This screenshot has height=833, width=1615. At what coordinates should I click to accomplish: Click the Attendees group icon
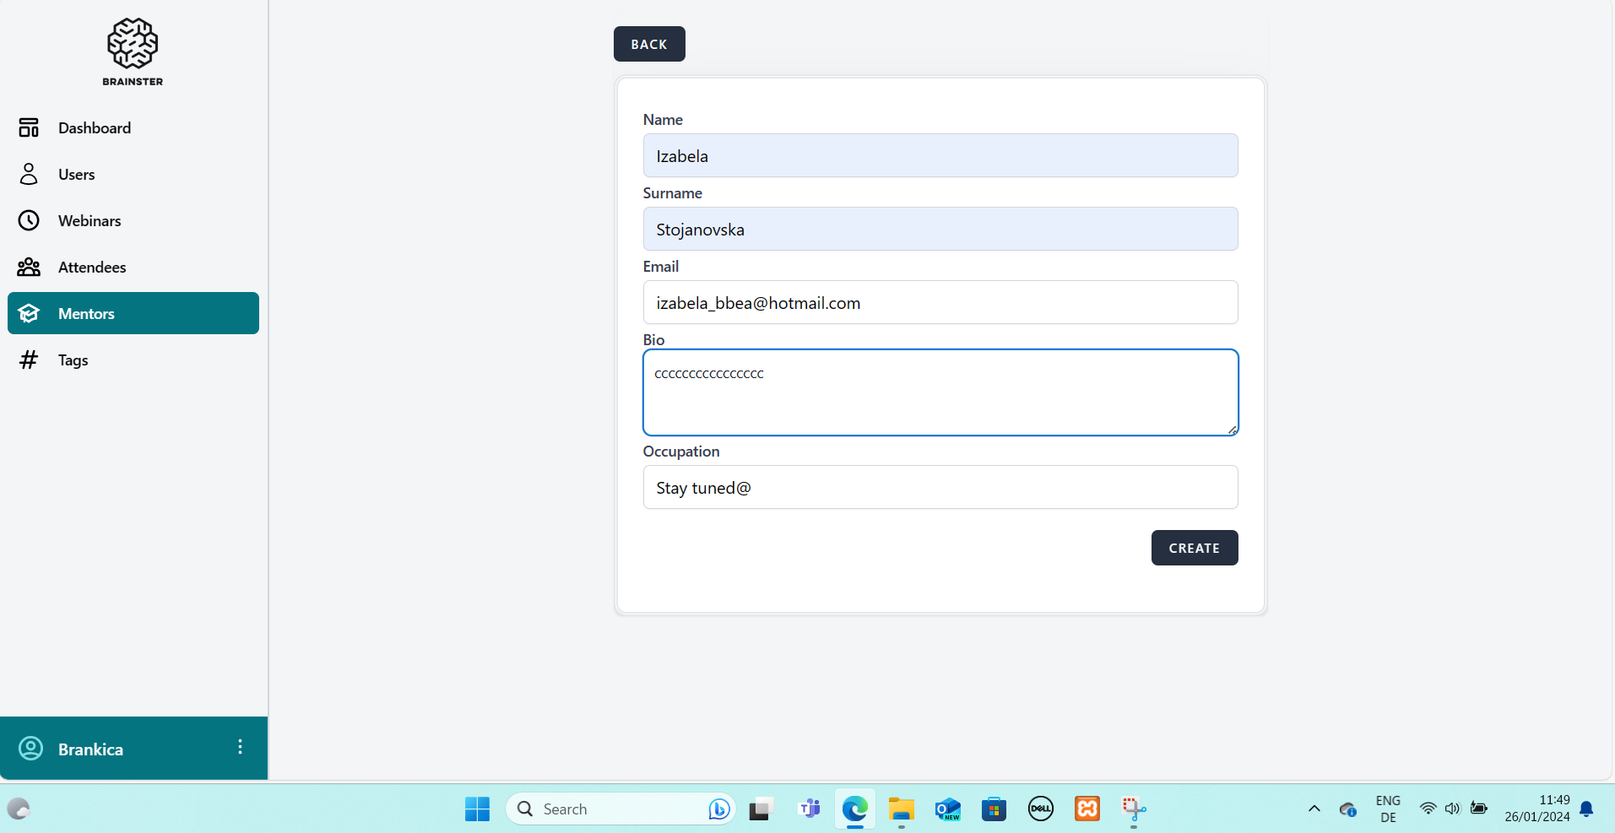pos(29,268)
